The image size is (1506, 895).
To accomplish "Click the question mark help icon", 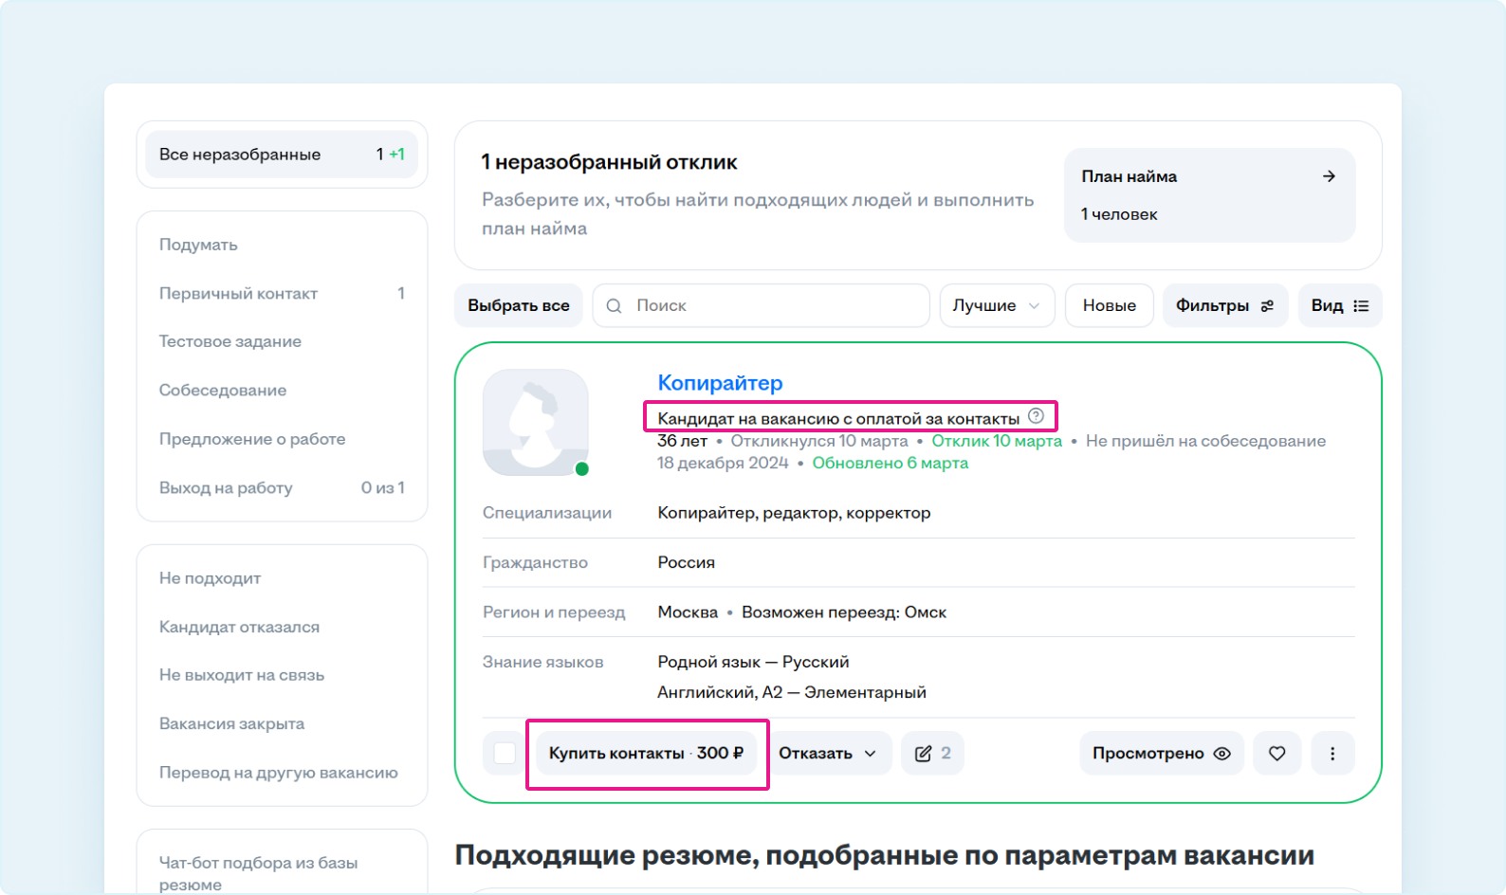I will click(1036, 416).
